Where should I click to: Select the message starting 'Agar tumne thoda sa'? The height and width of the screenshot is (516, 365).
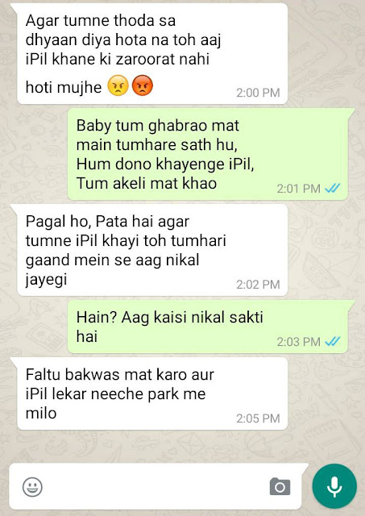pyautogui.click(x=152, y=54)
